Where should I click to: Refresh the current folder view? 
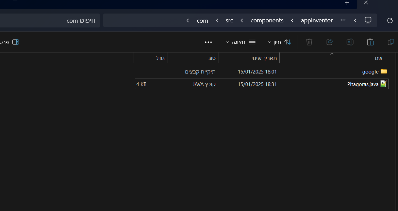(x=390, y=20)
